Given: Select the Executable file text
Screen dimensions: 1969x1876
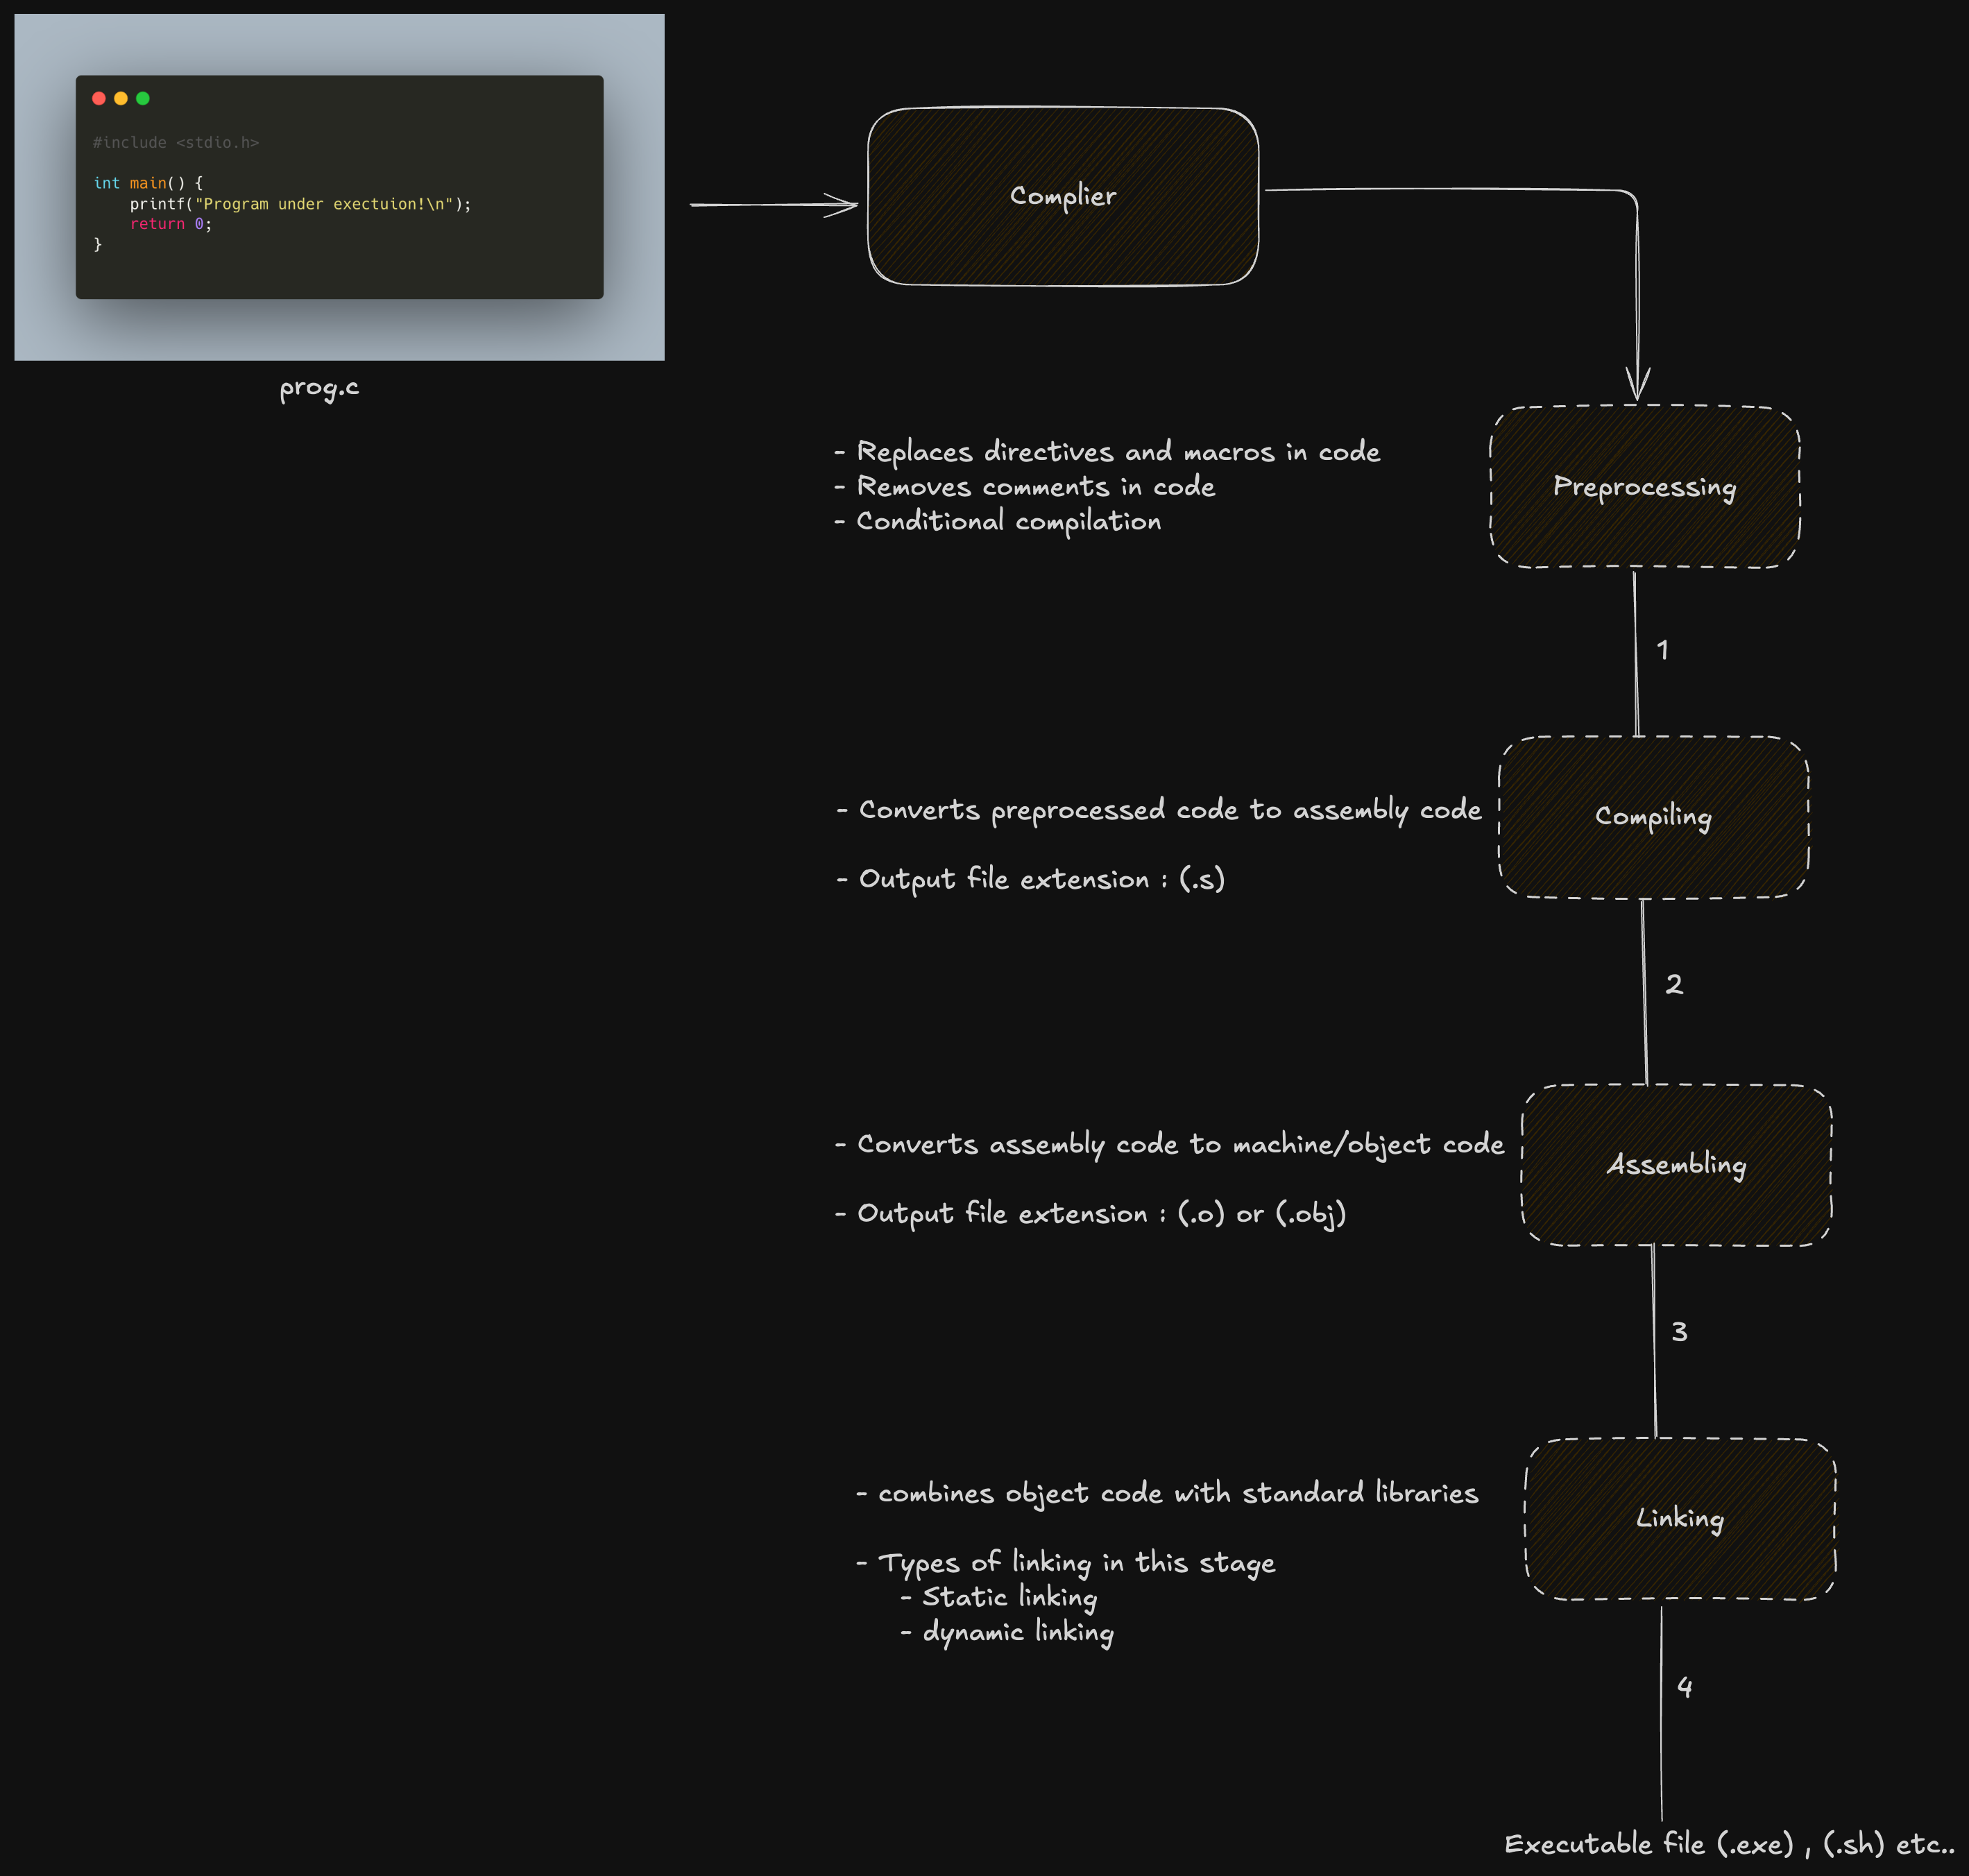Looking at the screenshot, I should pos(1729,1844).
